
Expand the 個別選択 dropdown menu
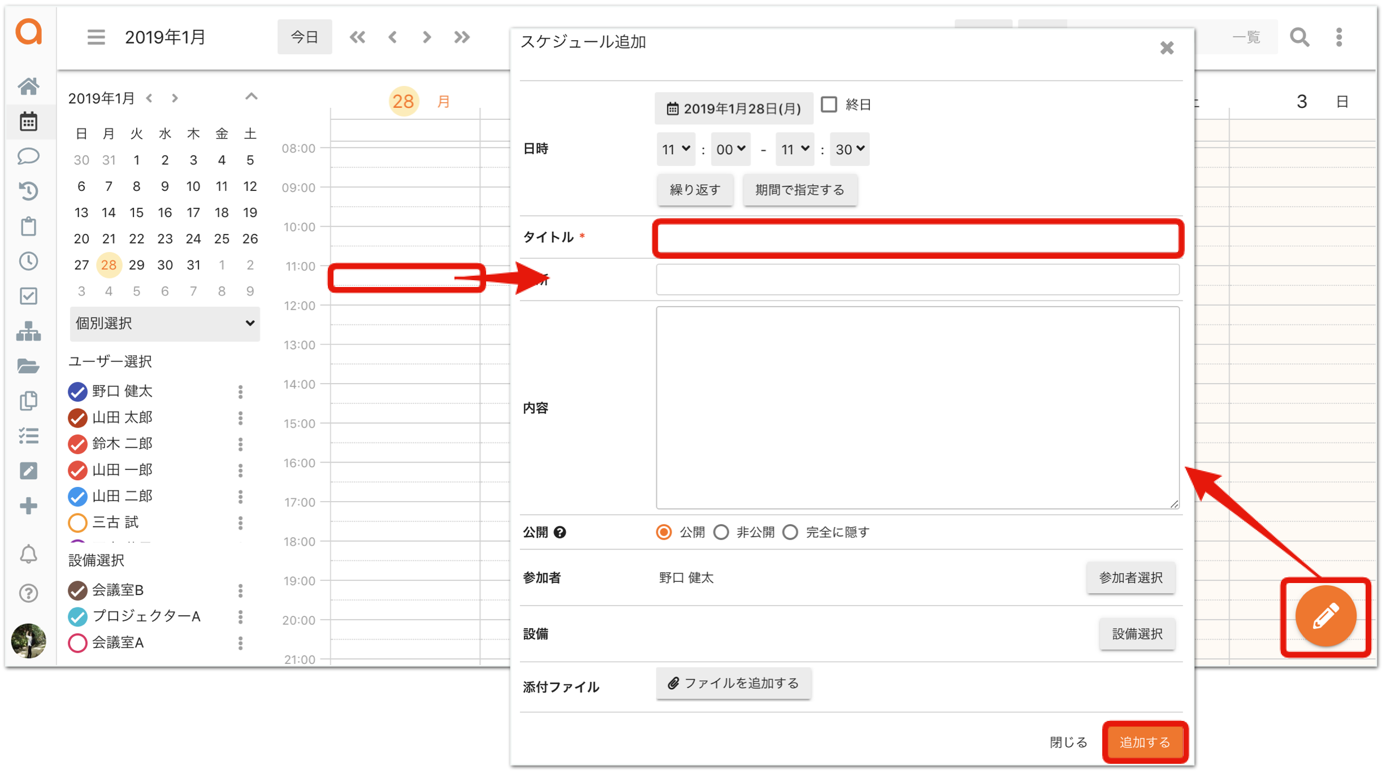[x=164, y=323]
